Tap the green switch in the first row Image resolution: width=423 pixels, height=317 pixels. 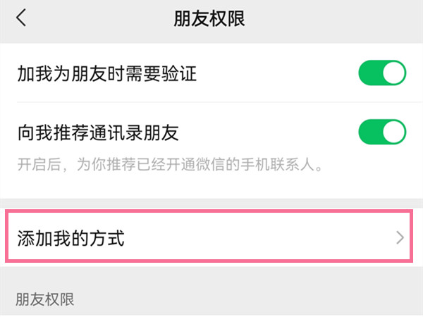pos(382,74)
